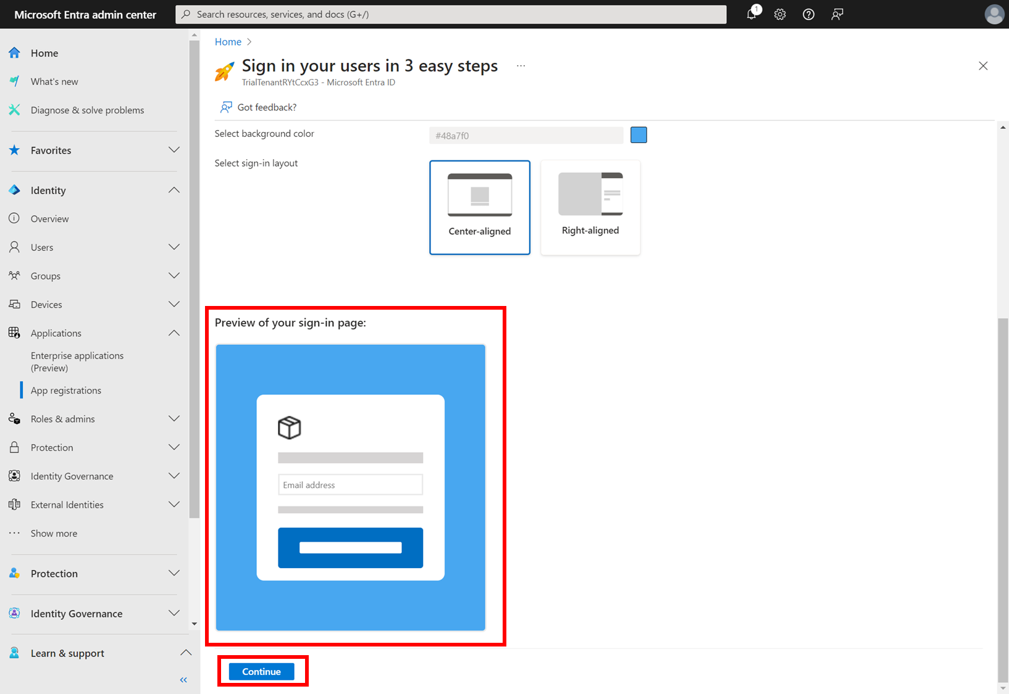Expand Identity Governance chevron under Identity
Viewport: 1009px width, 694px height.
pos(174,476)
